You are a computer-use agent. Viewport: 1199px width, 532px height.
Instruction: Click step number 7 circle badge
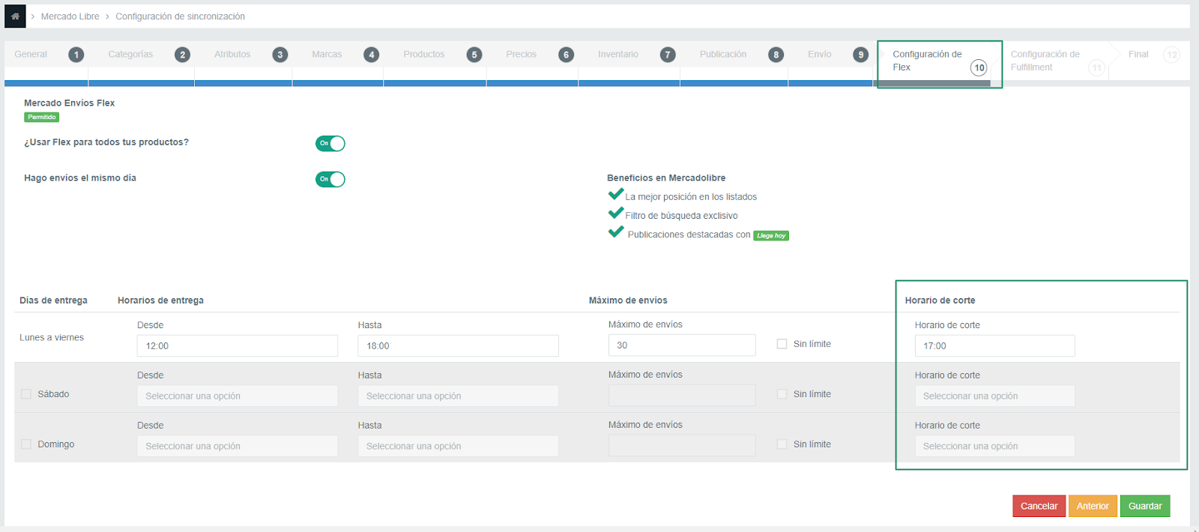(x=668, y=55)
